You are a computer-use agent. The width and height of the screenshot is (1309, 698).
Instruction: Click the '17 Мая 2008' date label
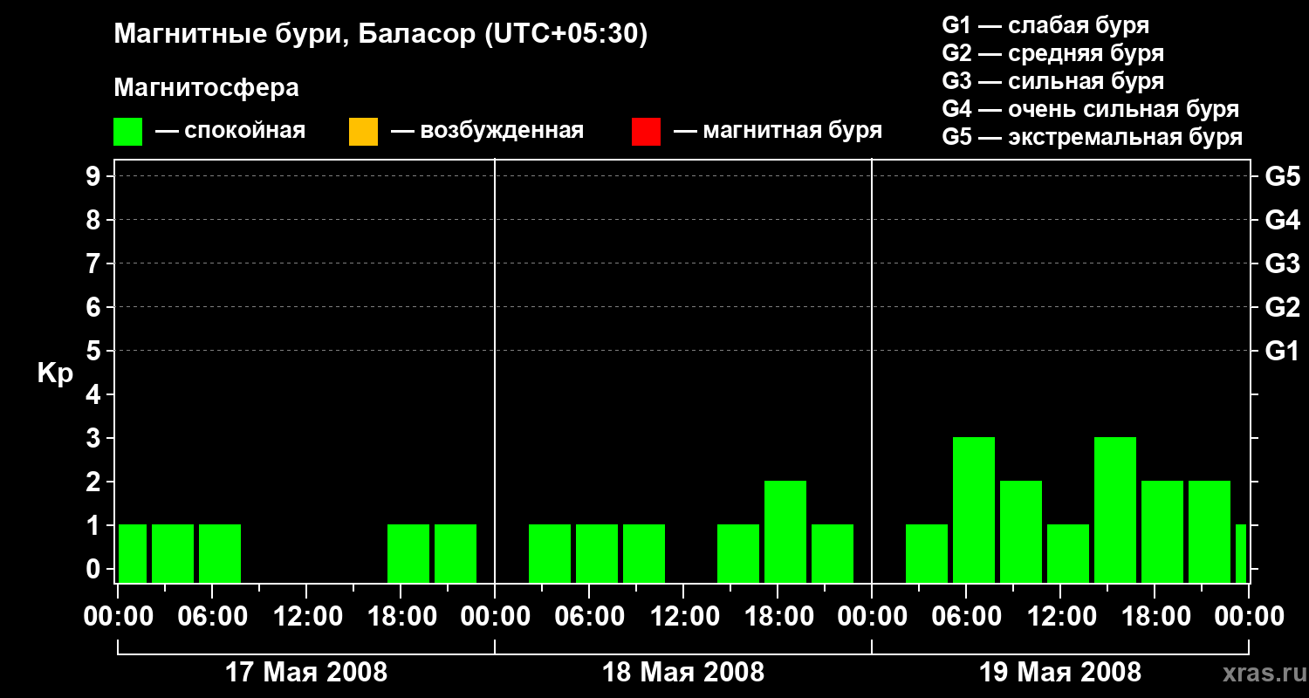(x=306, y=673)
